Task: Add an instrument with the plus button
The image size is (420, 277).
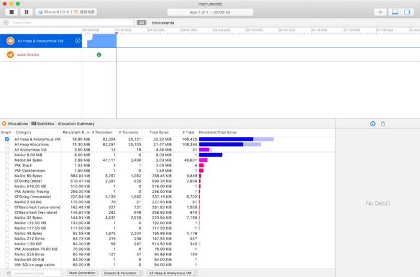Action: pyautogui.click(x=380, y=12)
